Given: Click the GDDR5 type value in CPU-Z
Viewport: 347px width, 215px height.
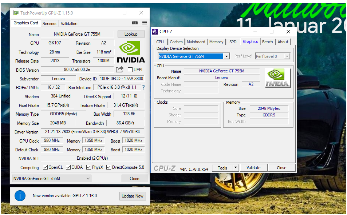Looking at the screenshot, I should [x=269, y=115].
